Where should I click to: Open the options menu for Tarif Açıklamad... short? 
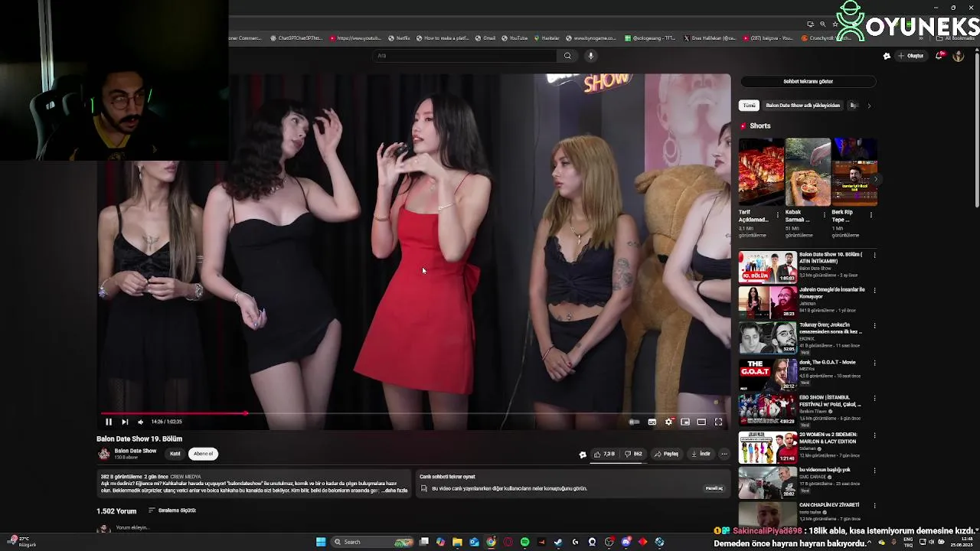tap(778, 215)
